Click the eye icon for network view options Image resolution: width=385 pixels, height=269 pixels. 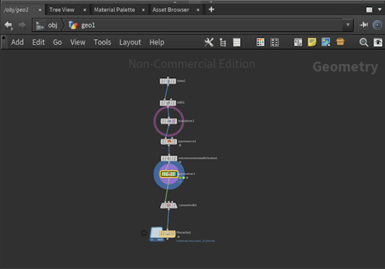[377, 42]
